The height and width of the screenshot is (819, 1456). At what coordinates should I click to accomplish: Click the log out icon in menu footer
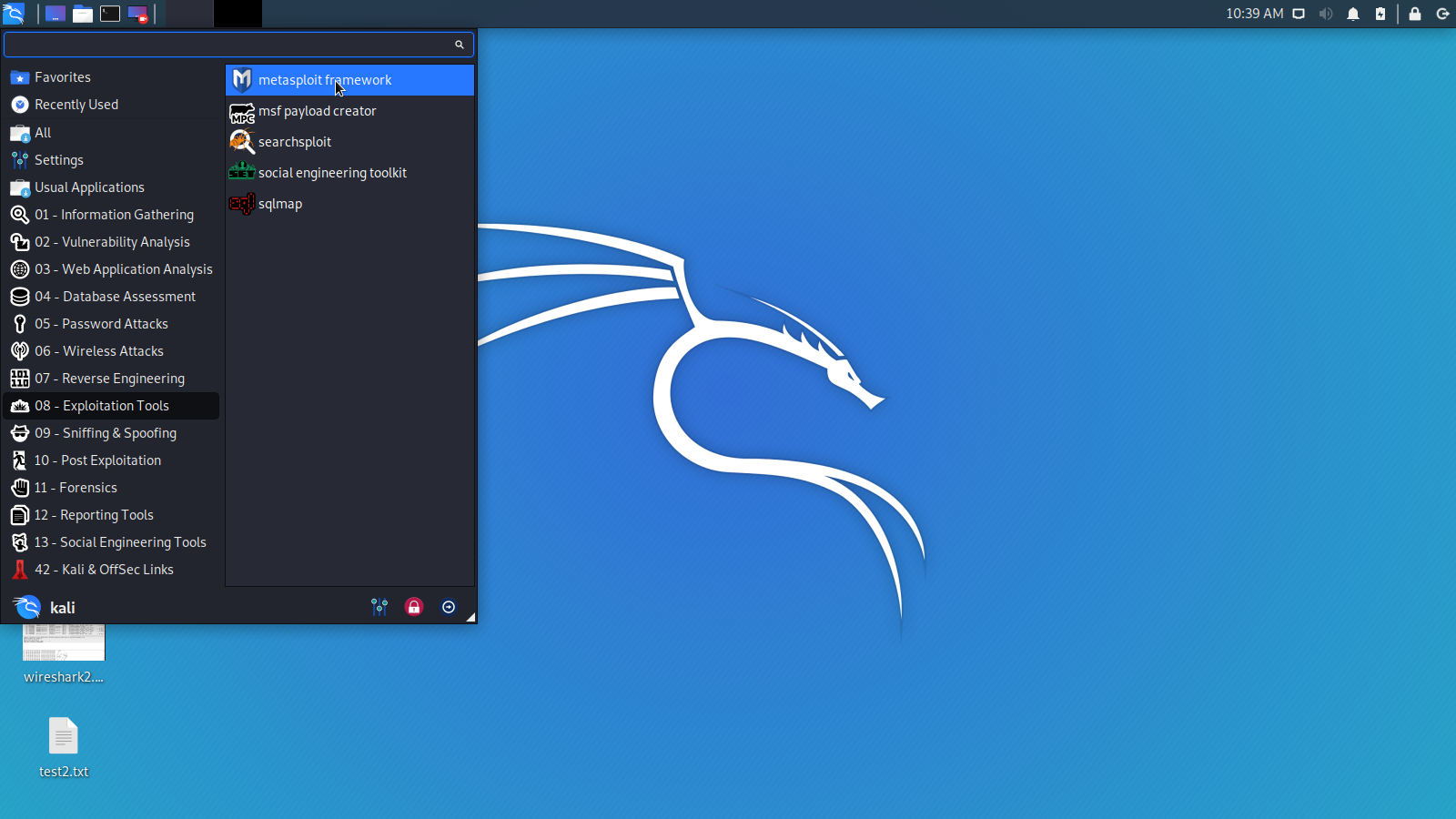[449, 607]
